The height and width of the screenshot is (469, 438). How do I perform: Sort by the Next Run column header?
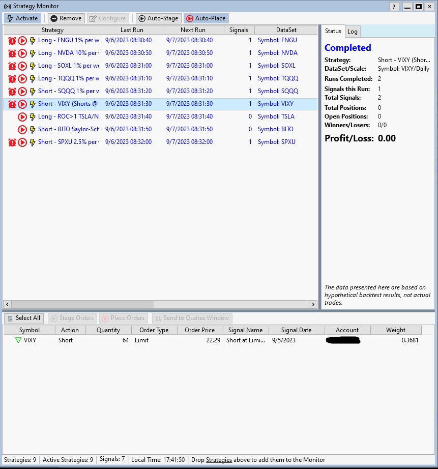193,30
